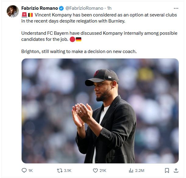Image resolution: width=186 pixels, height=178 pixels.
Task: Click the blue verified badge
Action: [61, 8]
